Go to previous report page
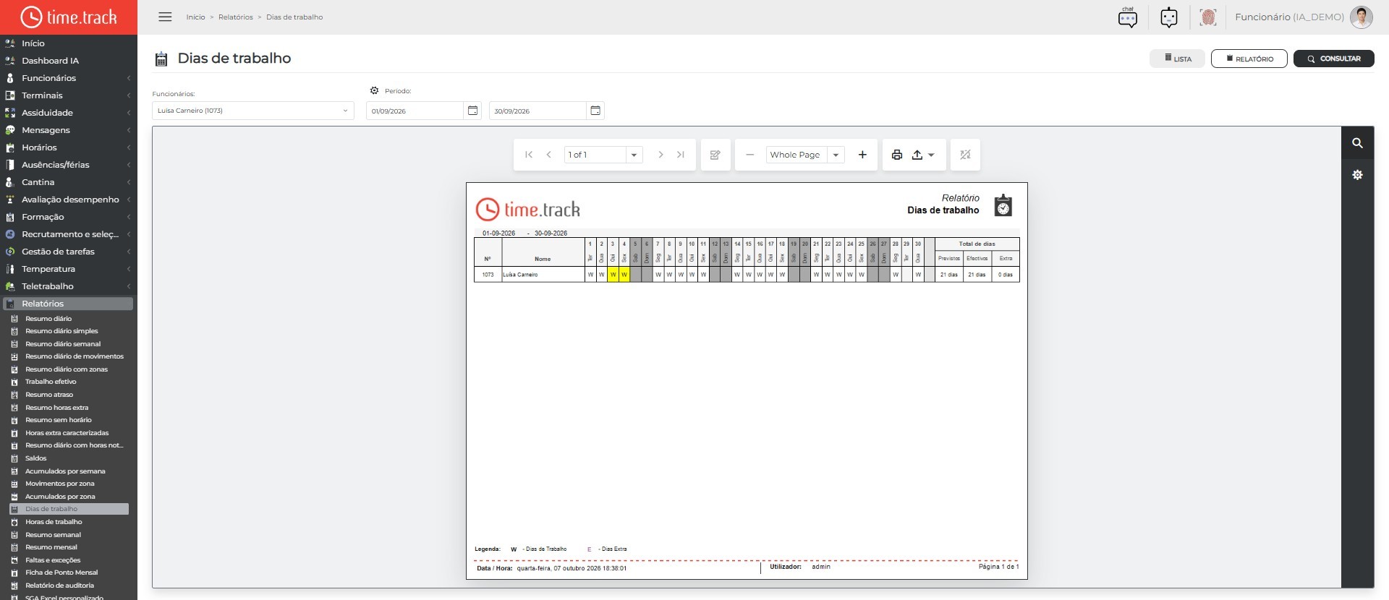1389x600 pixels. point(549,155)
